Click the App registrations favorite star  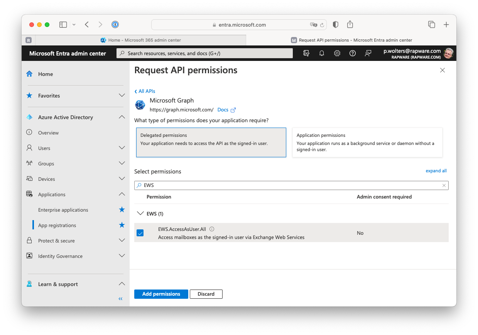point(122,225)
